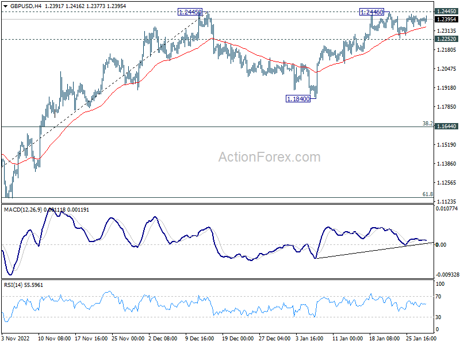The image size is (460, 345).
Task: Click the RSI(14) 55.5961 indicator label
Action: [x=24, y=285]
